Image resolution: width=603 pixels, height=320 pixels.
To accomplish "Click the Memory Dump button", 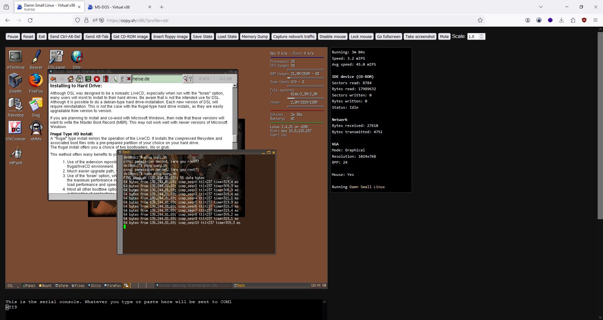I will 255,37.
